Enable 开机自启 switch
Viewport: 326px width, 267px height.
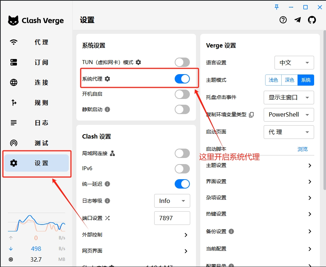coord(182,94)
